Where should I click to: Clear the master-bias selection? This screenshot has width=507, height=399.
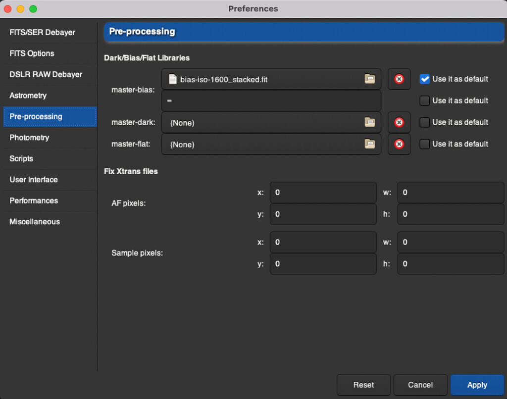coord(399,79)
